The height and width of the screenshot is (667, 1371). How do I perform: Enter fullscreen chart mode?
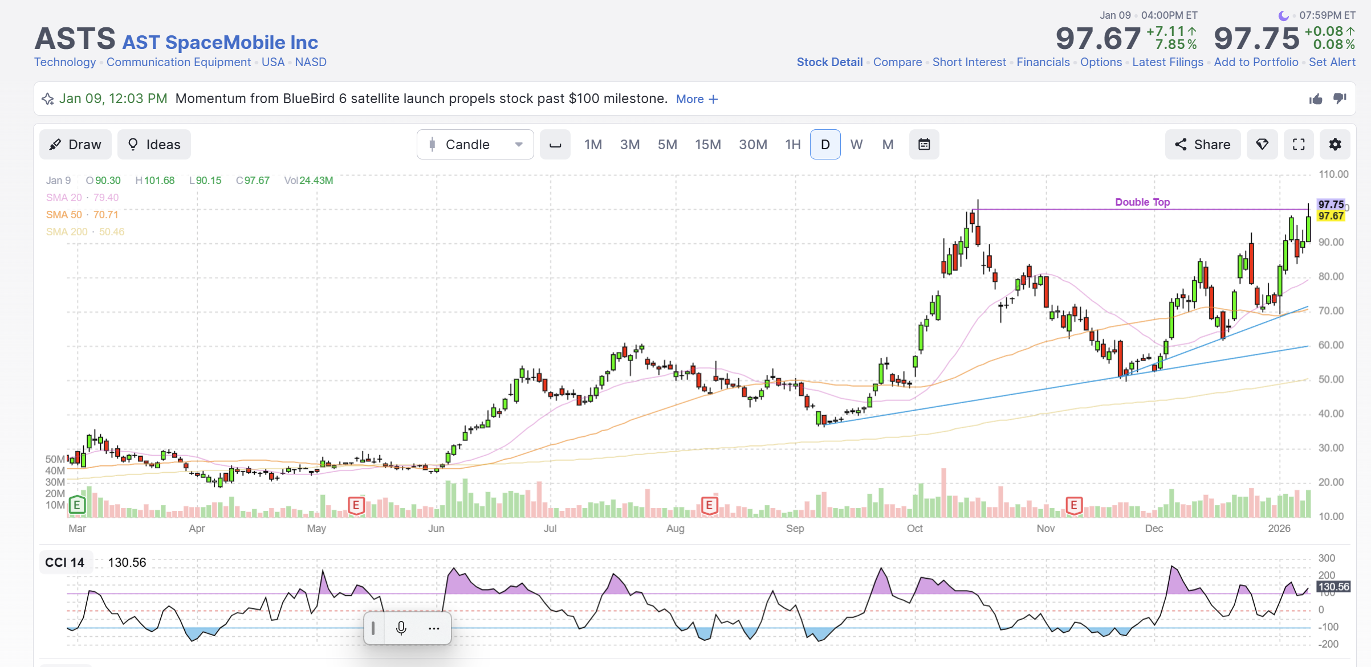[1299, 145]
